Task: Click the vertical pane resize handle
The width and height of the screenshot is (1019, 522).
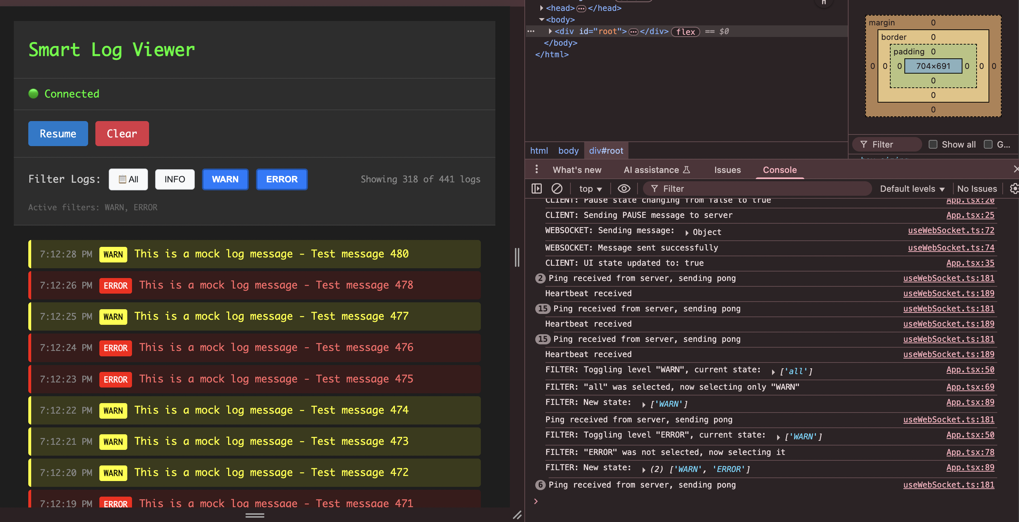Action: 517,257
